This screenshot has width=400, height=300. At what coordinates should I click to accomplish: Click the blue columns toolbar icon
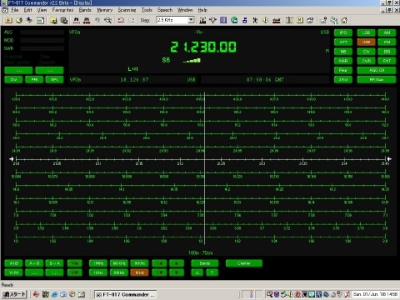coord(223,20)
